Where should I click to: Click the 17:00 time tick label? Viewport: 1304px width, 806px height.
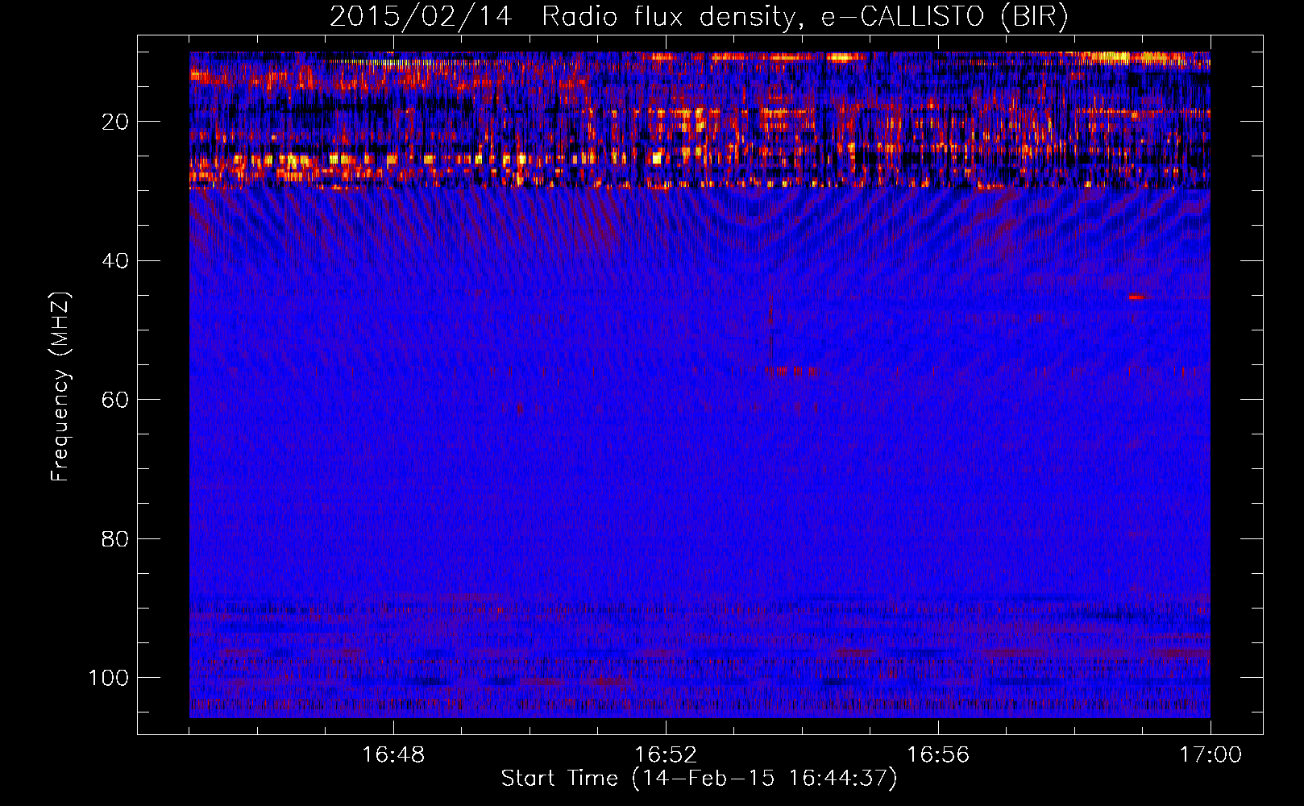click(1211, 754)
